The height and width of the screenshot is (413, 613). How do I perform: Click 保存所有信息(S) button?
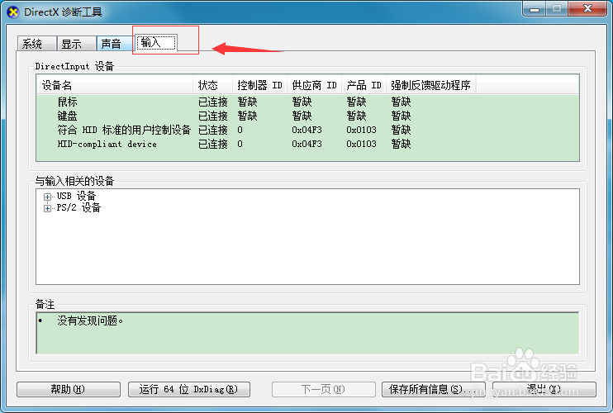(434, 389)
